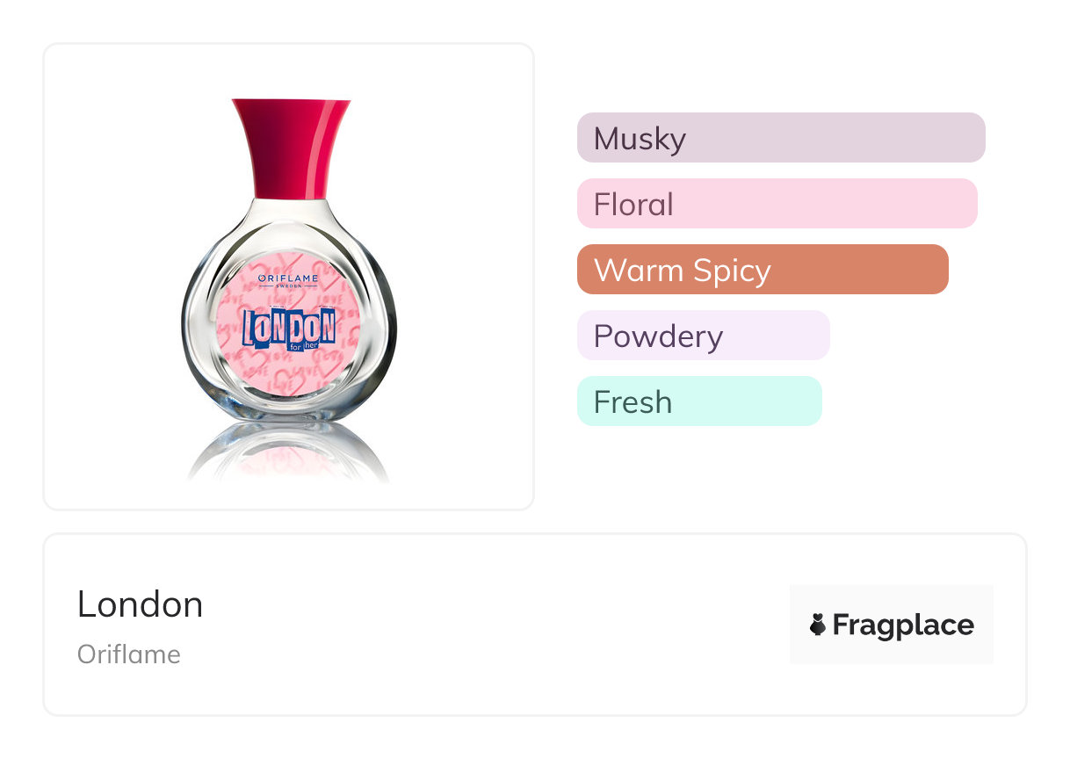Click the blue LONDON lettering on bottle
Screen dimensions: 1070x759
(288, 327)
